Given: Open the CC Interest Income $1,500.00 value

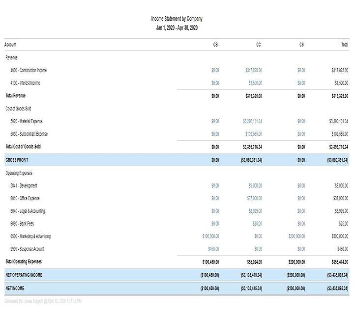Looking at the screenshot, I should 255,83.
